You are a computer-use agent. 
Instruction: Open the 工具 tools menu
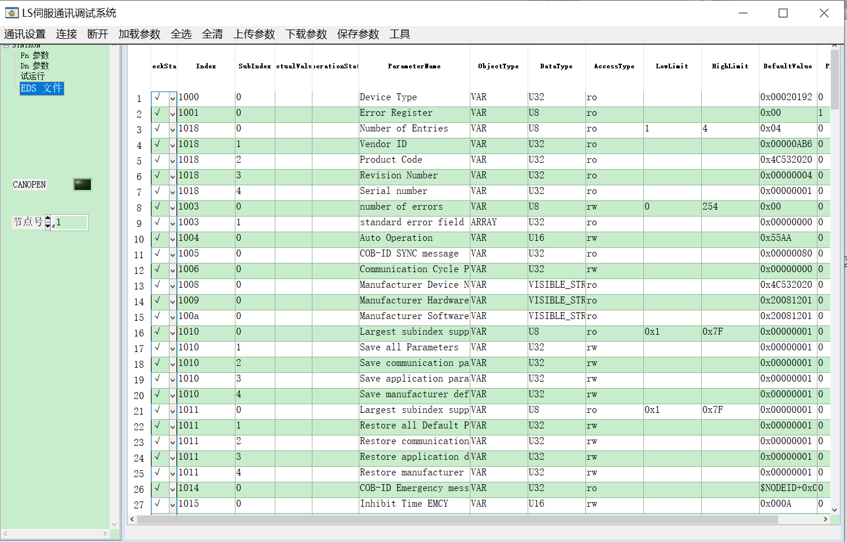click(400, 34)
